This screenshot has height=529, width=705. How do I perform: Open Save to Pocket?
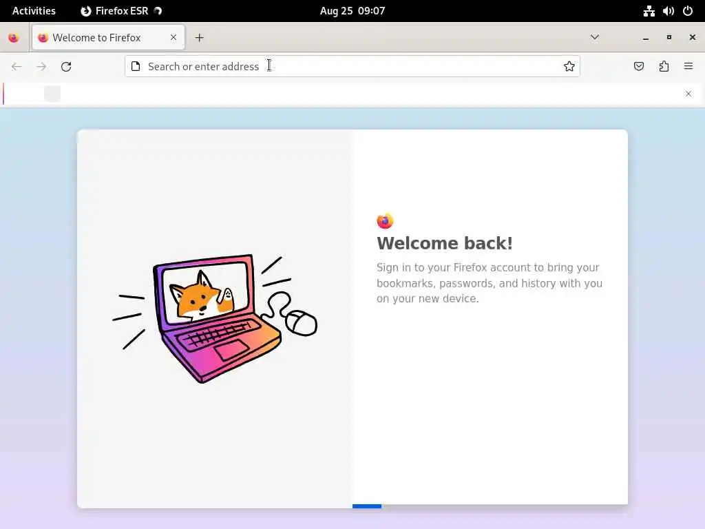point(638,66)
